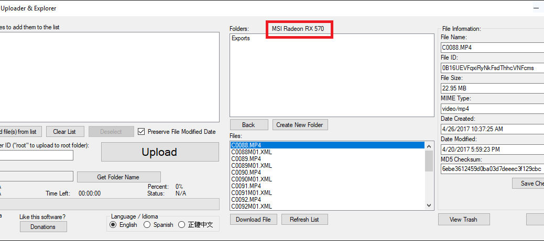Select file C0089.MP4 in list
Image resolution: width=544 pixels, height=241 pixels.
tap(327, 158)
